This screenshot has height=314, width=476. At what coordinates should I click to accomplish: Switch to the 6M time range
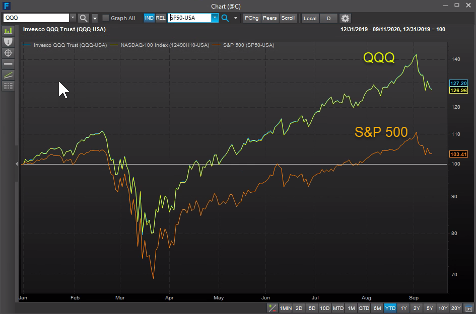tap(377, 308)
